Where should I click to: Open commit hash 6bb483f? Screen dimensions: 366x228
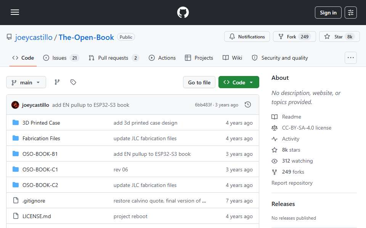203,105
